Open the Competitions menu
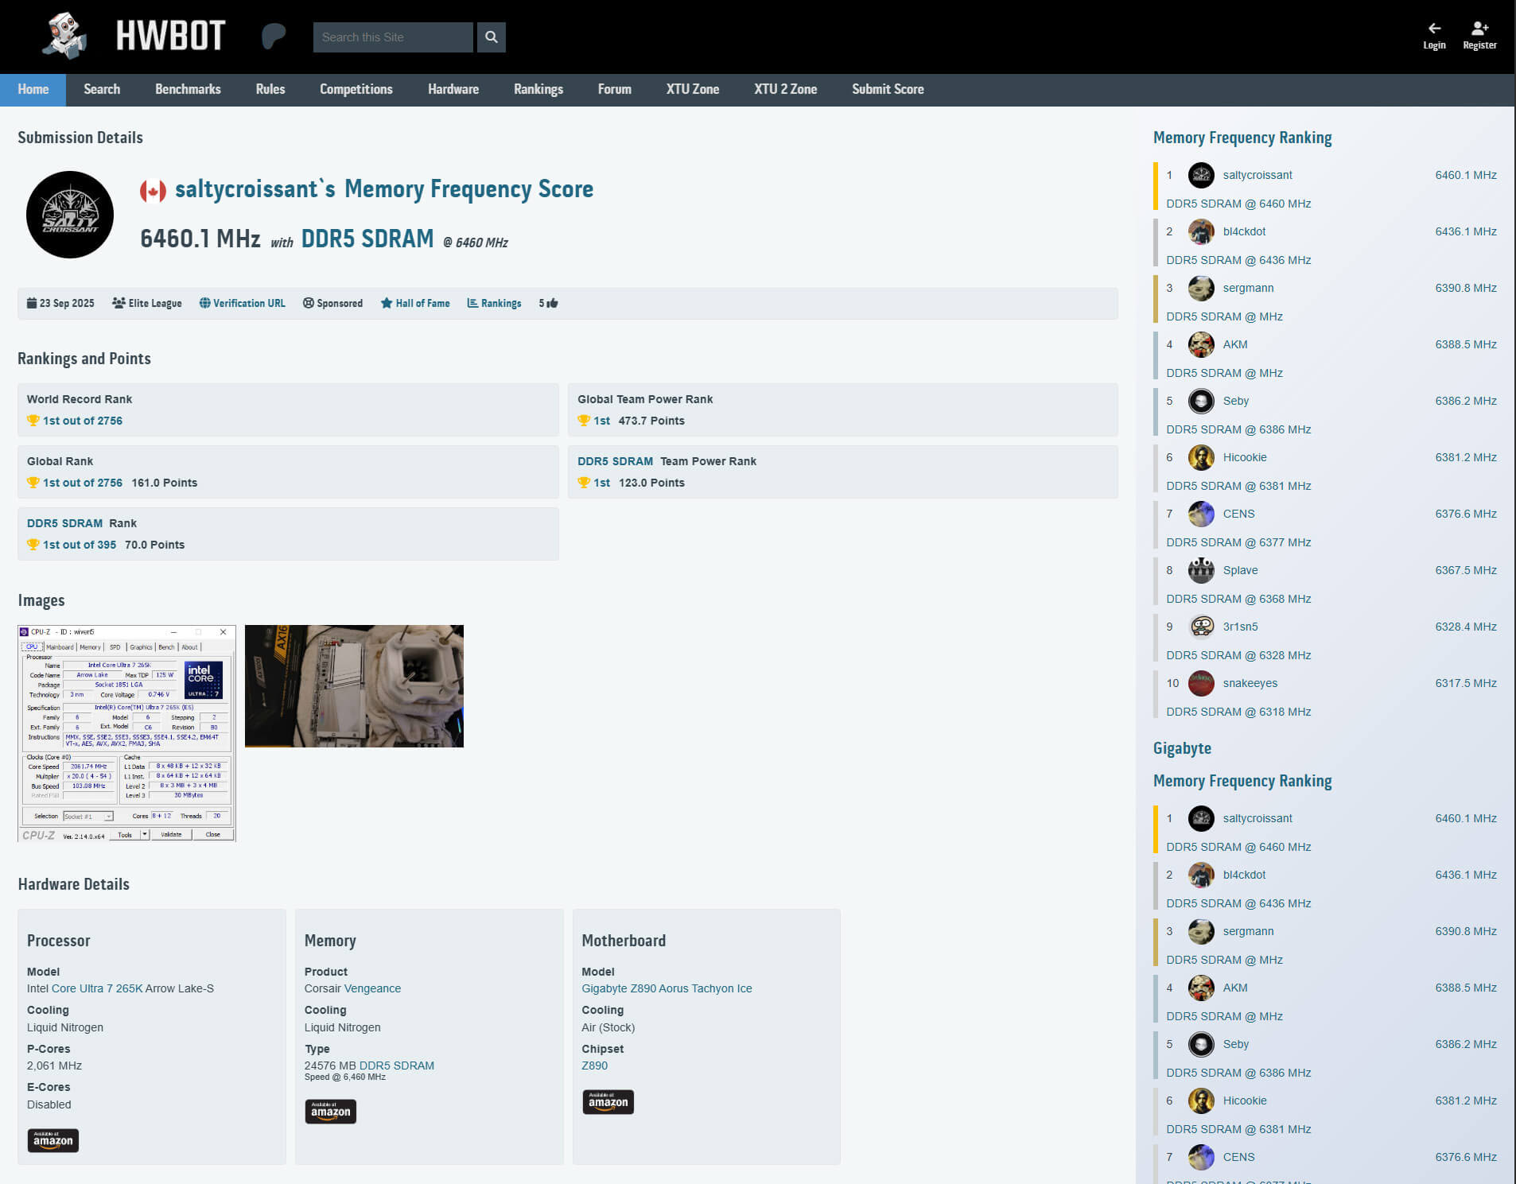Screen dimensions: 1516x1184 (356, 90)
